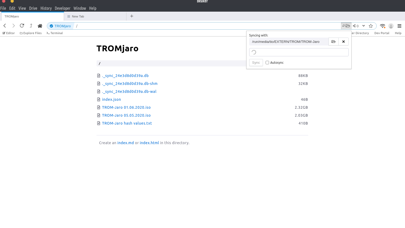Open Explore Files in the toolbar
The width and height of the screenshot is (405, 228).
(x=31, y=33)
